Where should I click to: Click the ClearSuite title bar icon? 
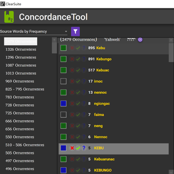pyautogui.click(x=3, y=4)
